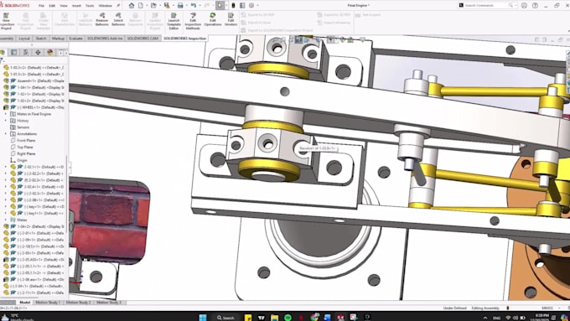Select the Top Plane tree item
This screenshot has width=570, height=321.
click(24, 148)
